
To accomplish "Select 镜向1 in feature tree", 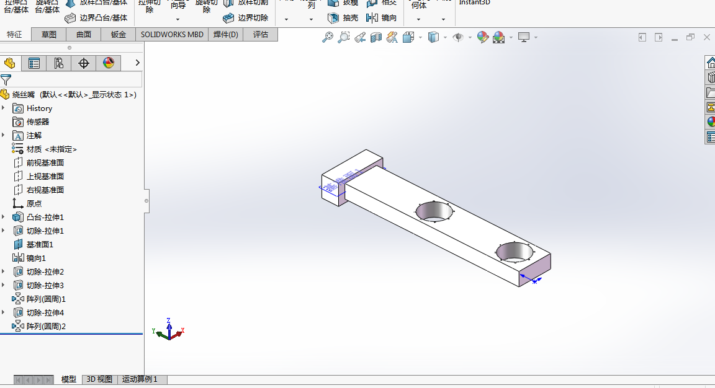I will click(x=29, y=258).
